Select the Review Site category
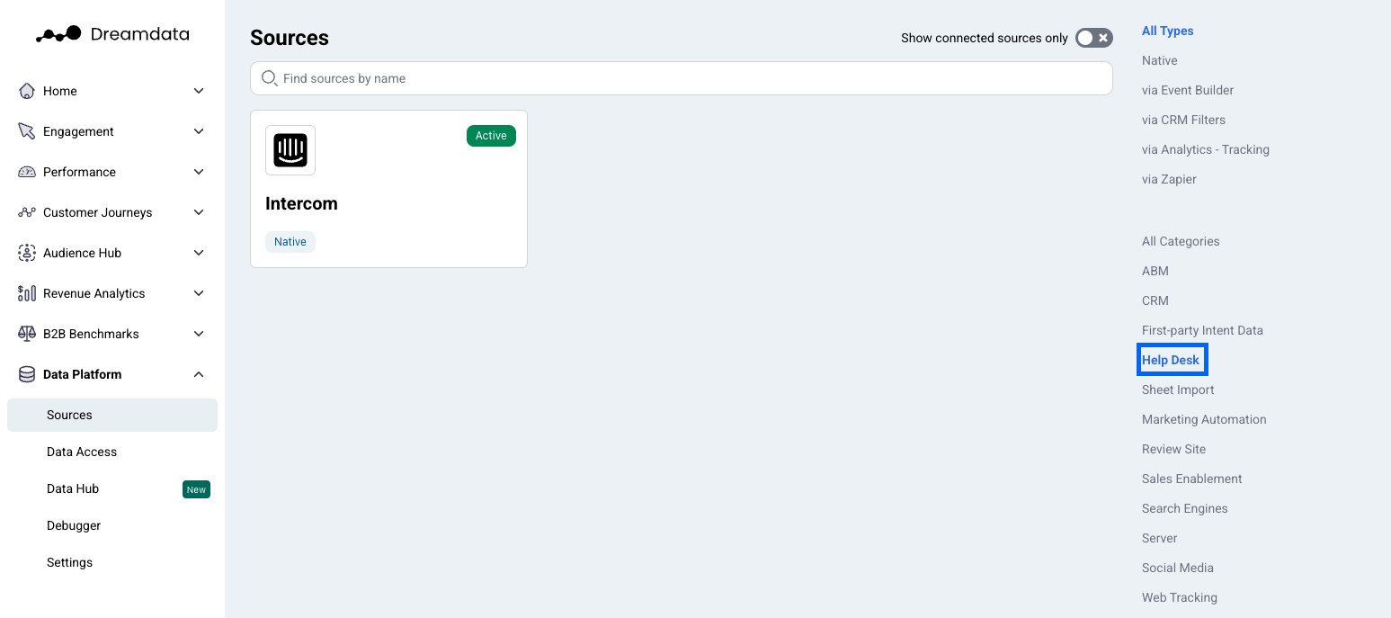 click(x=1173, y=449)
